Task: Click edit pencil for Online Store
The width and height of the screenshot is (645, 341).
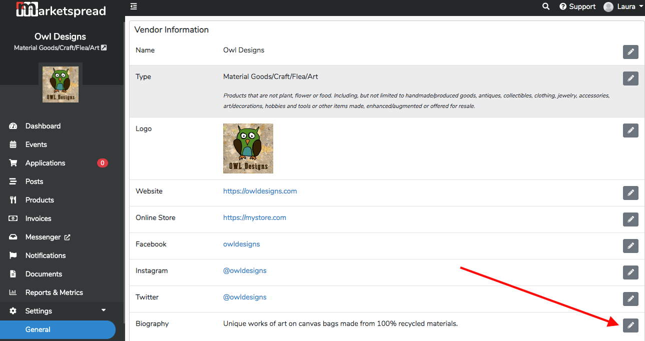Action: [630, 219]
